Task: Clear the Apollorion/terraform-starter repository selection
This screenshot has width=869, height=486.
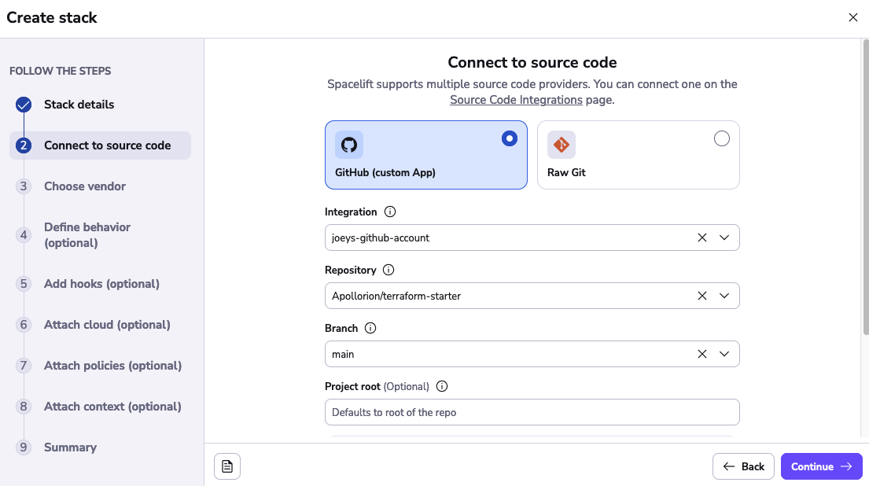Action: coord(702,296)
